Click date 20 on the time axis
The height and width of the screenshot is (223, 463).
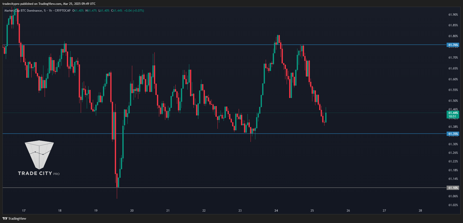click(x=132, y=211)
